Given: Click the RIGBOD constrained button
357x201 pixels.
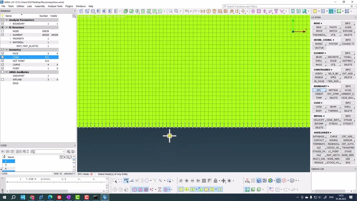Looking at the screenshot, I should coord(319,77).
